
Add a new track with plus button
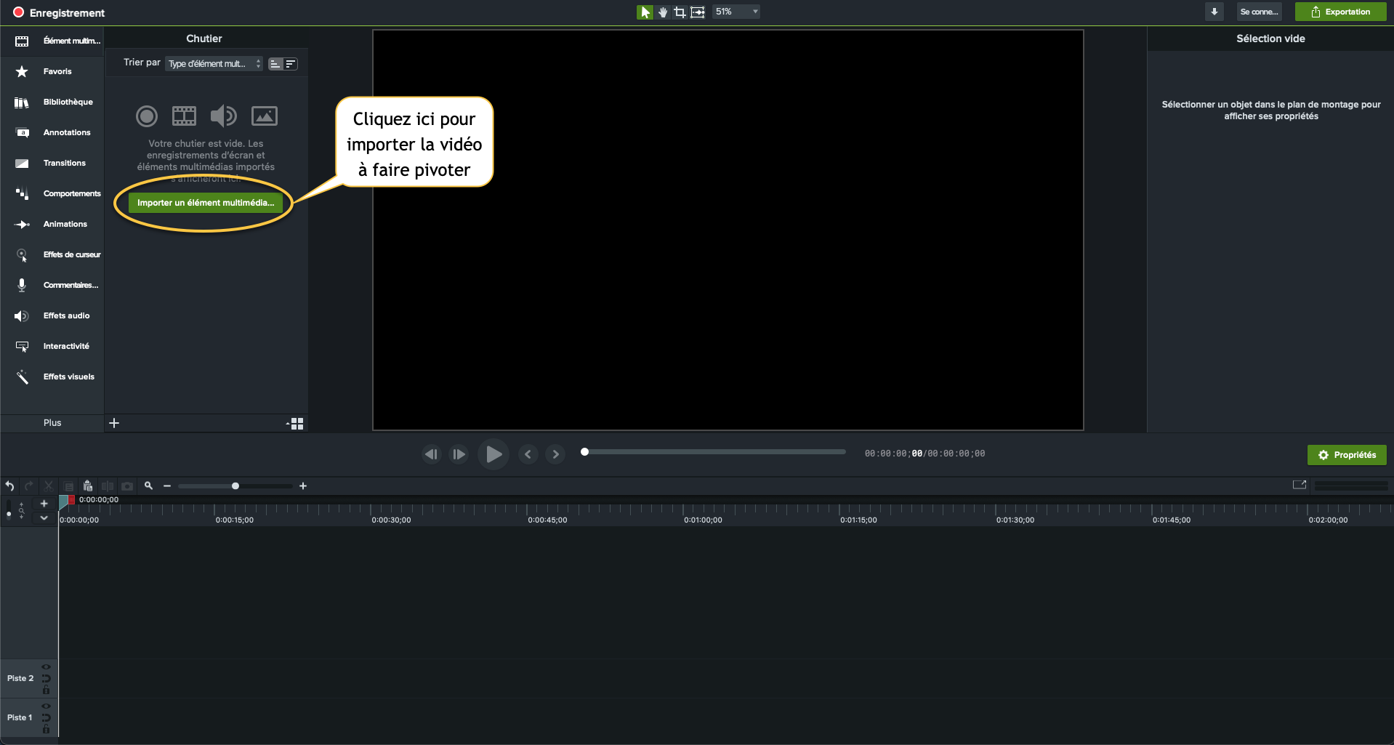coord(44,504)
